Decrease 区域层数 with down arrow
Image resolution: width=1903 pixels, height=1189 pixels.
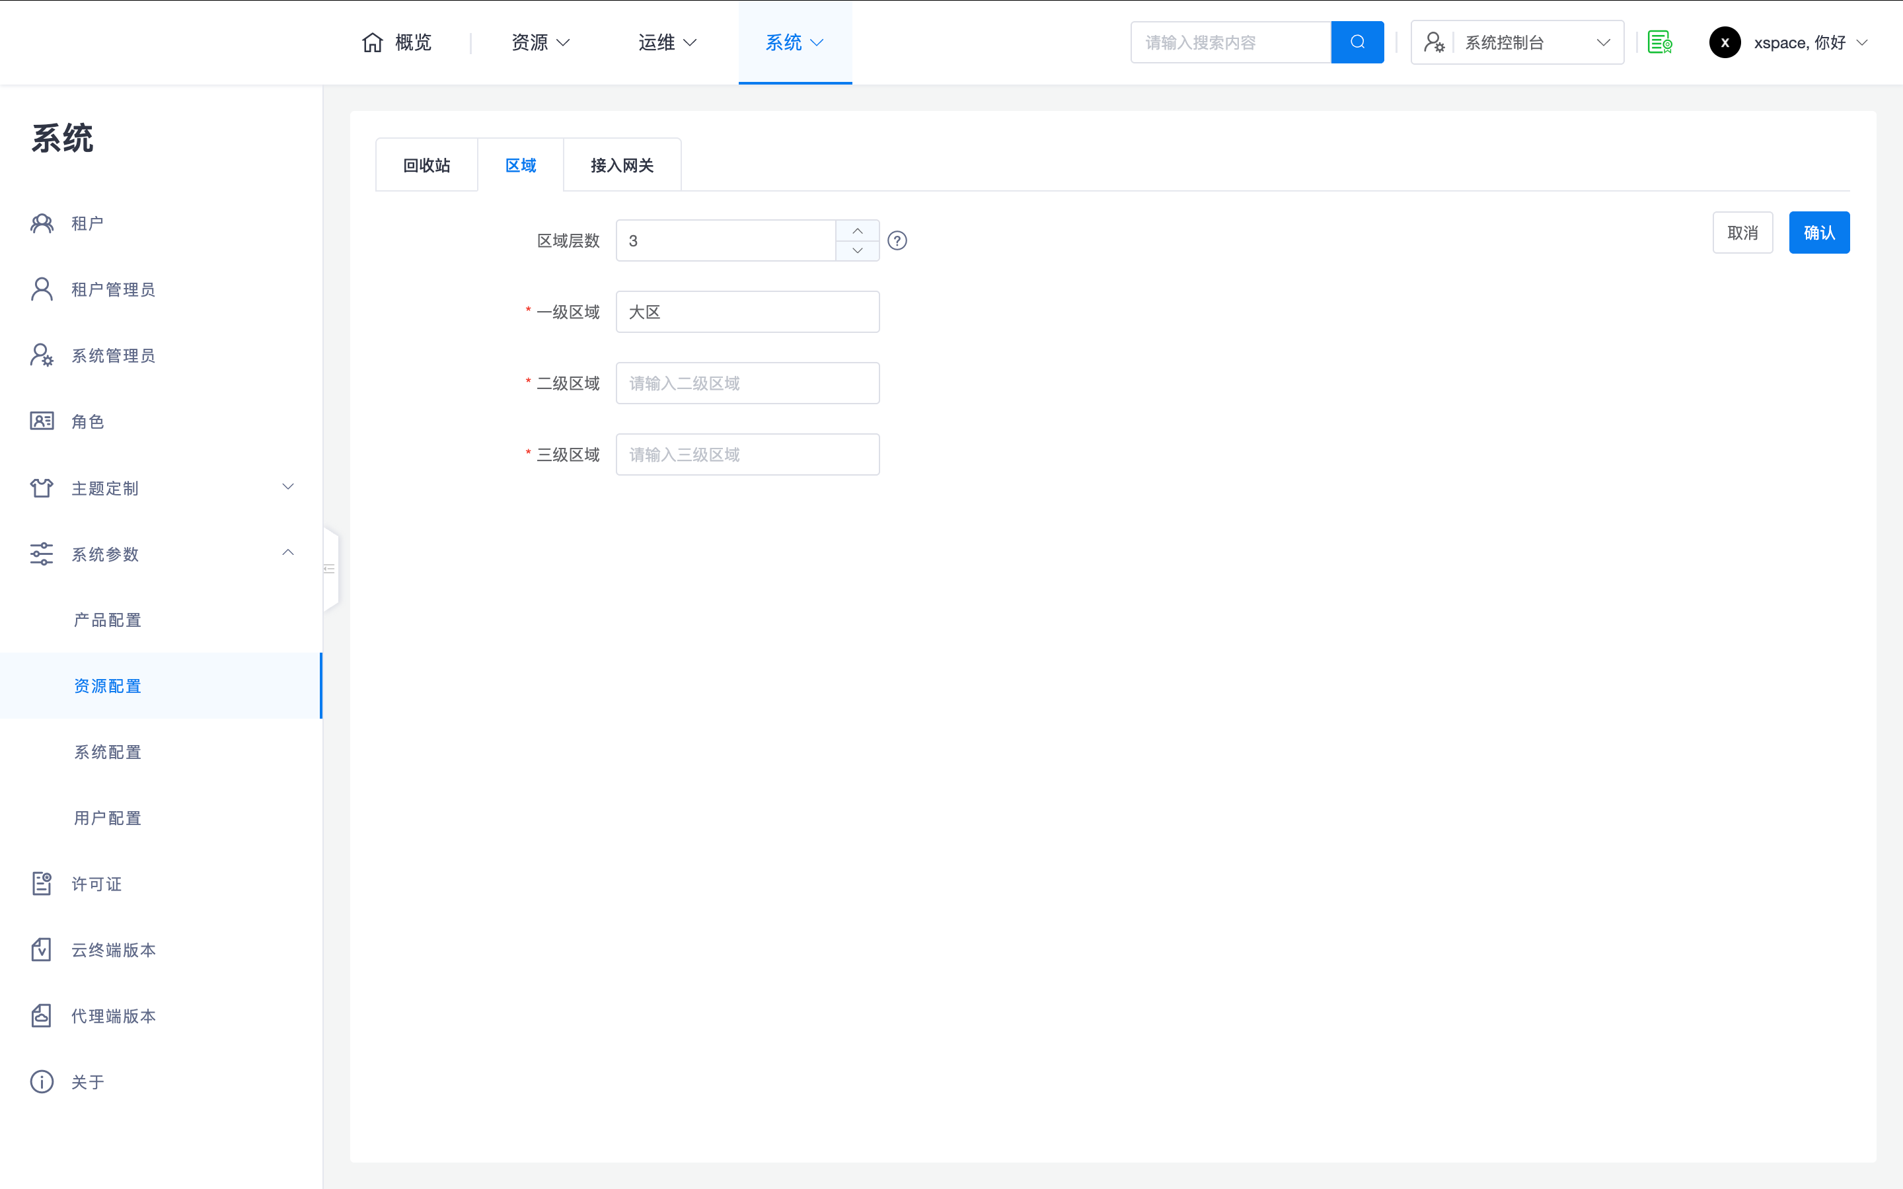[x=857, y=251]
